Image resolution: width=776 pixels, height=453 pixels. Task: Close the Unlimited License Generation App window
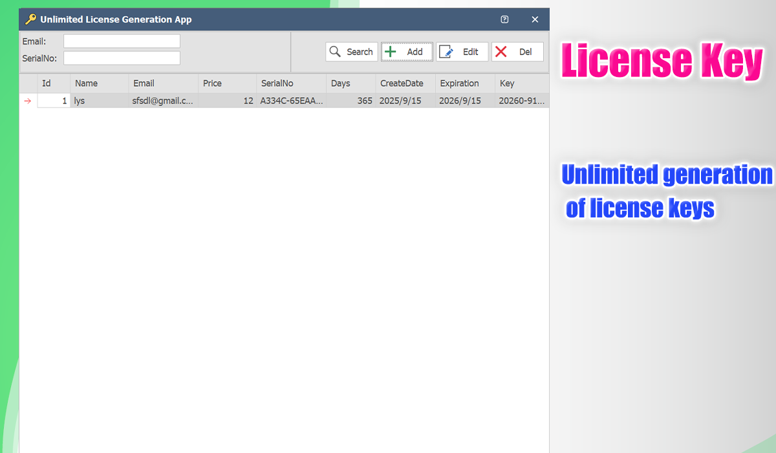(x=535, y=19)
